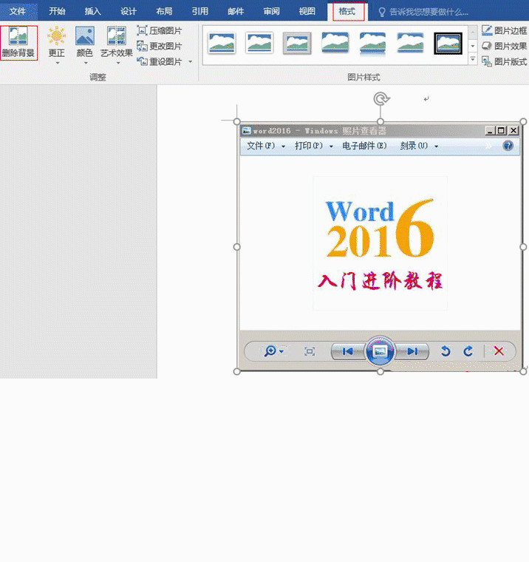The width and height of the screenshot is (529, 562).
Task: Click the red delete X in Photo Viewer
Action: [499, 351]
